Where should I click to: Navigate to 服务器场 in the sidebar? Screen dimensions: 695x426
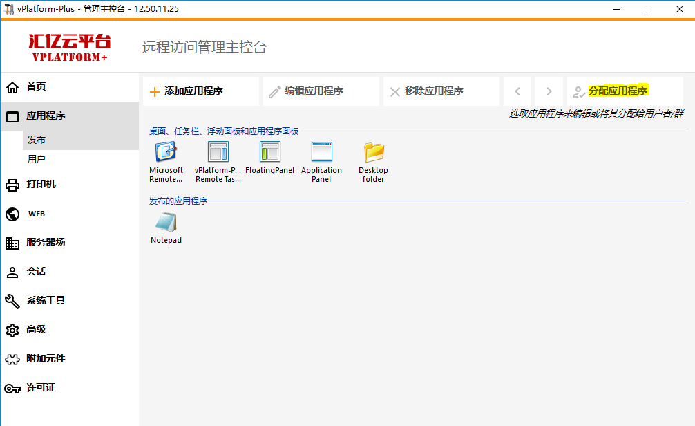[46, 243]
